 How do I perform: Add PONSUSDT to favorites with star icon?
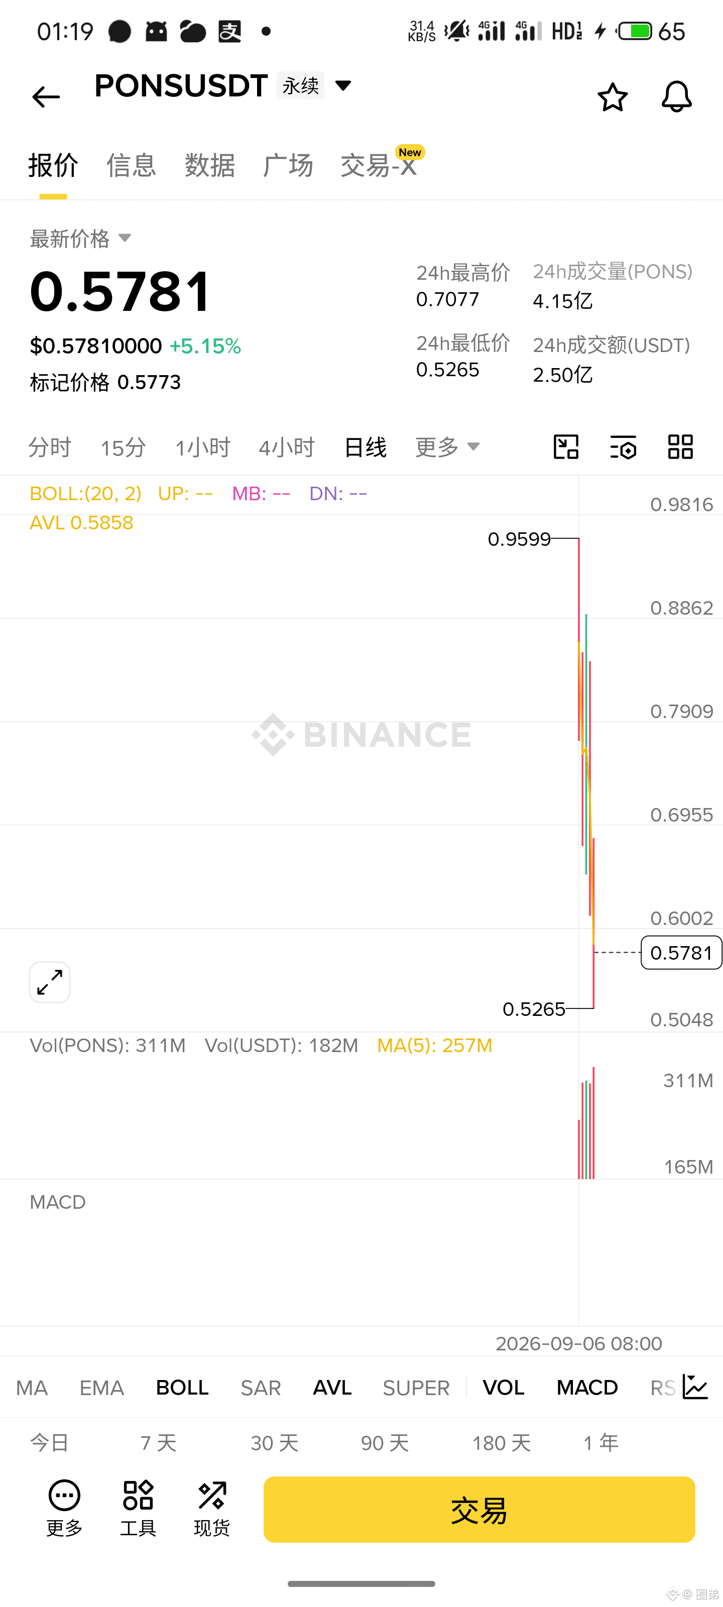(612, 97)
